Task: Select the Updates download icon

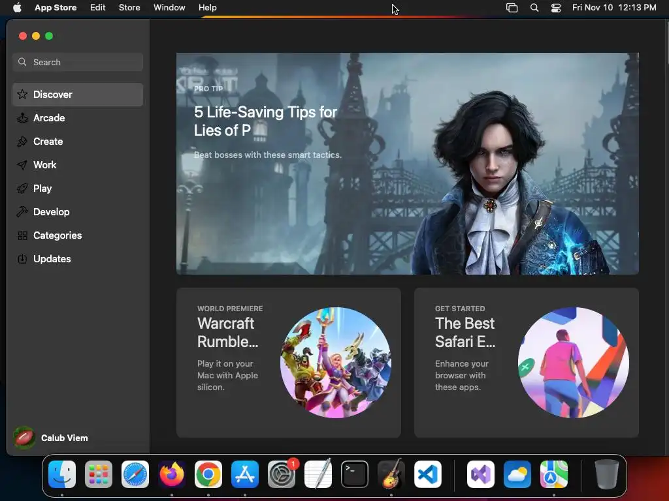Action: 22,258
